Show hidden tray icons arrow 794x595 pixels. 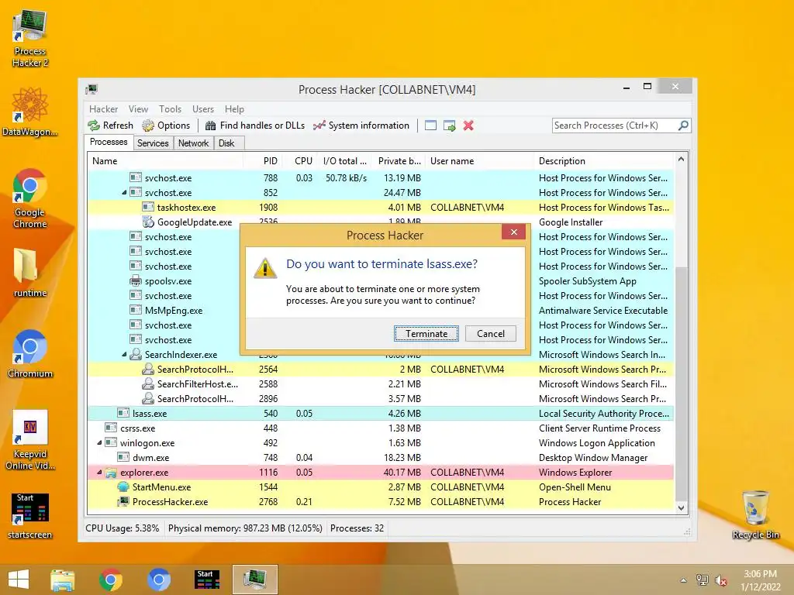click(x=684, y=581)
